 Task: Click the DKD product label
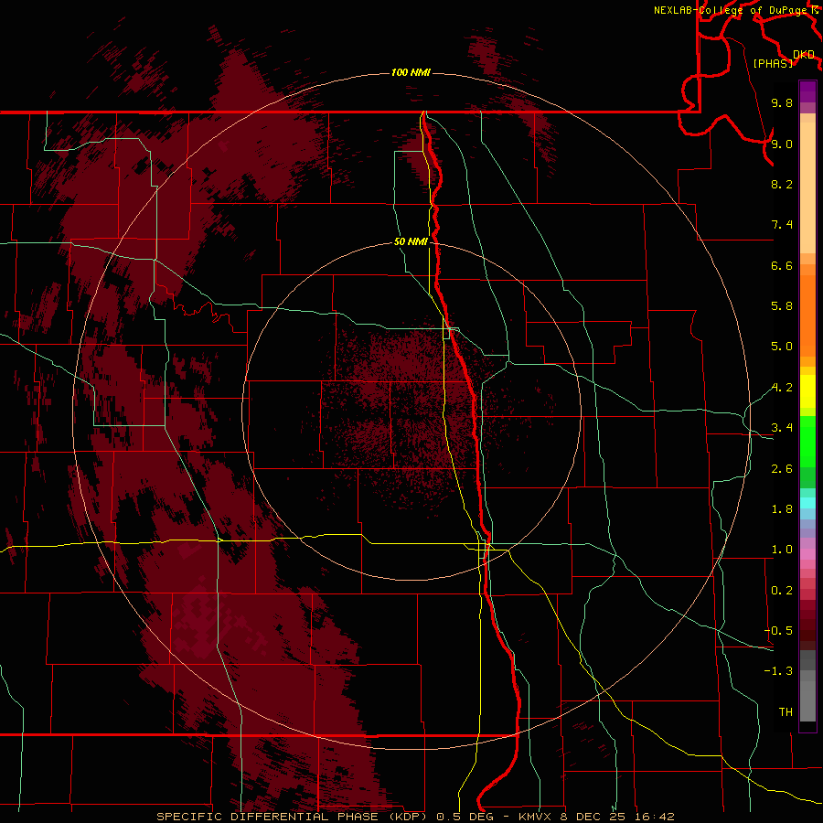click(804, 55)
